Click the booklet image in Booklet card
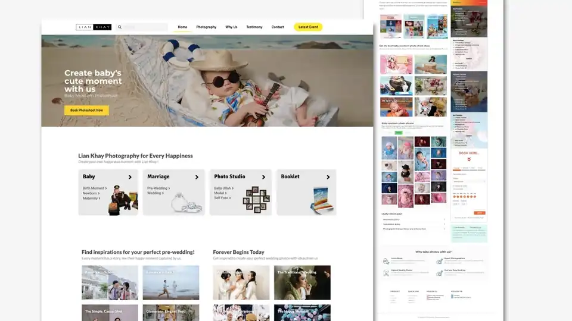Screen dimensions: 572x321 pyautogui.click(x=322, y=200)
